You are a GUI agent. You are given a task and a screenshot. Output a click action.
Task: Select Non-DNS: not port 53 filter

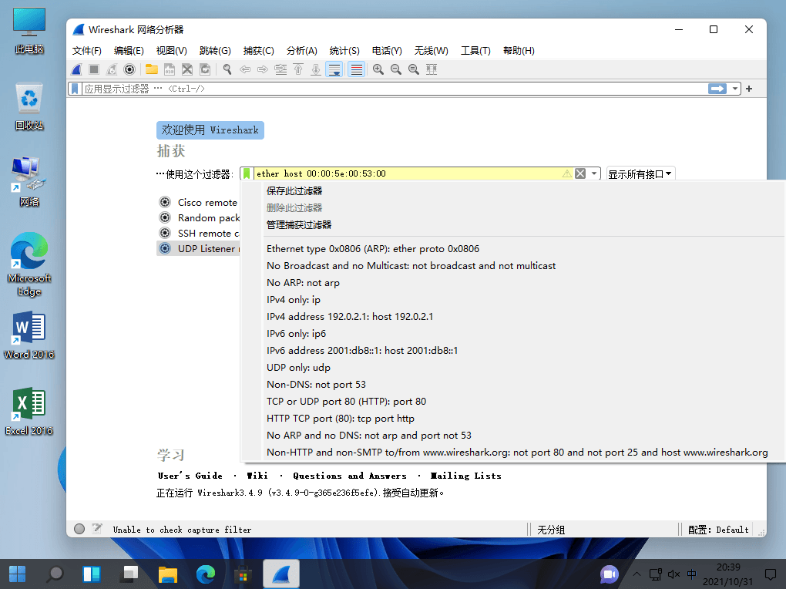[512, 385]
